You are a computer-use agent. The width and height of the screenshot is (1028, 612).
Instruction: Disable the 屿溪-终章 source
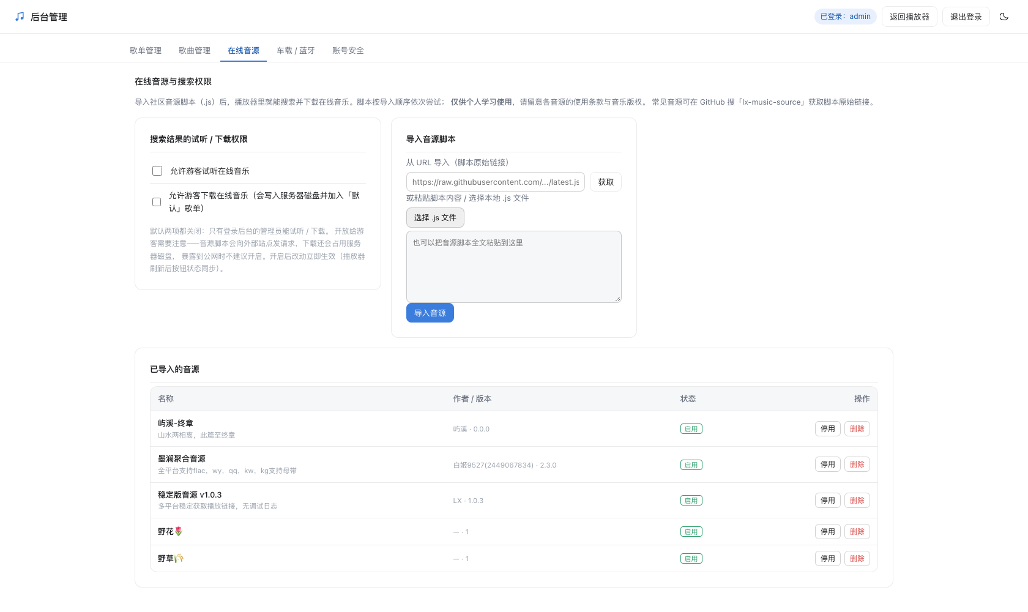pyautogui.click(x=828, y=429)
